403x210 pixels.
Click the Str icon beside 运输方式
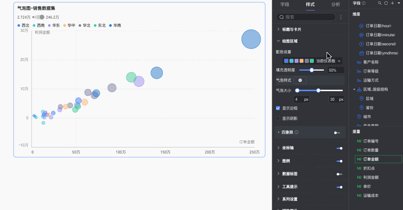[359, 81]
